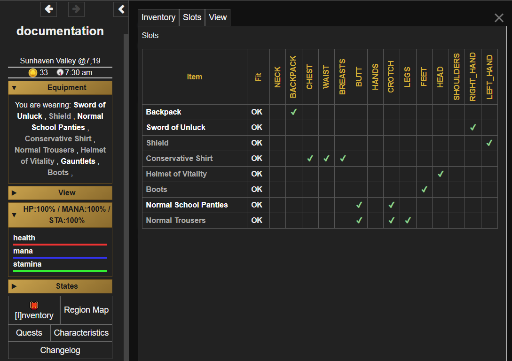Open the [I]nventory button

click(x=34, y=310)
